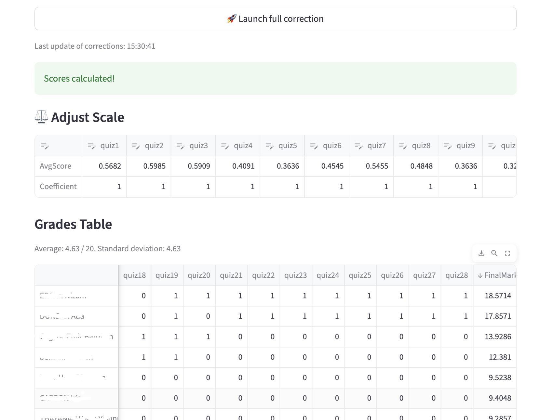Click the edit icon in quiz1 header

pos(91,146)
